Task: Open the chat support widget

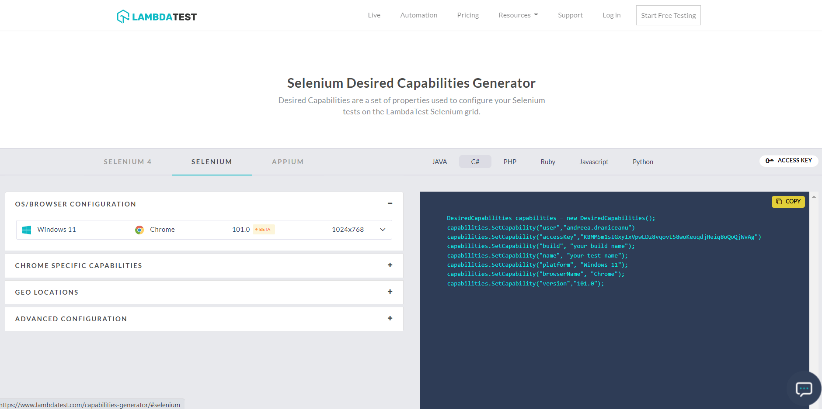Action: [x=805, y=389]
